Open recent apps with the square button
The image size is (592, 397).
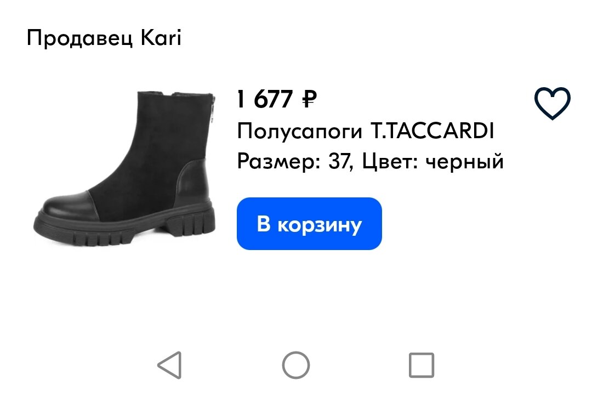tap(422, 365)
